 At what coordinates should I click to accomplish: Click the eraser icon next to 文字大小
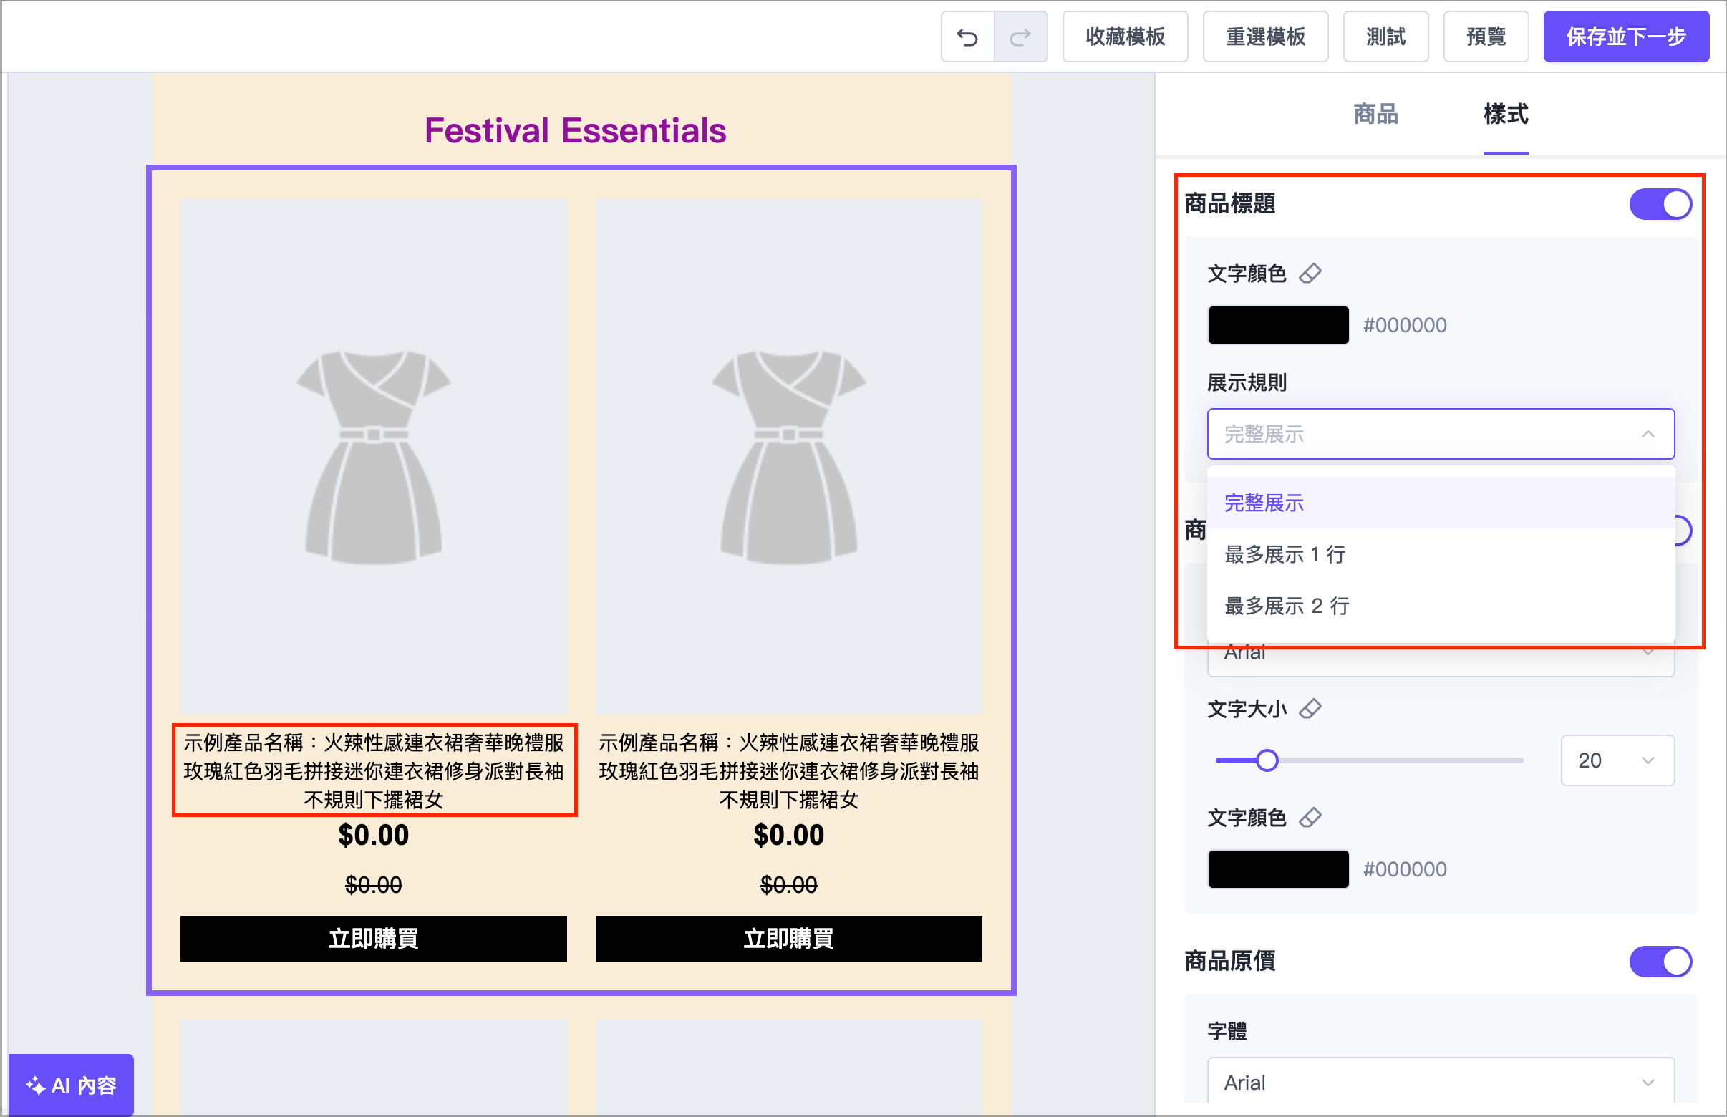pyautogui.click(x=1312, y=709)
